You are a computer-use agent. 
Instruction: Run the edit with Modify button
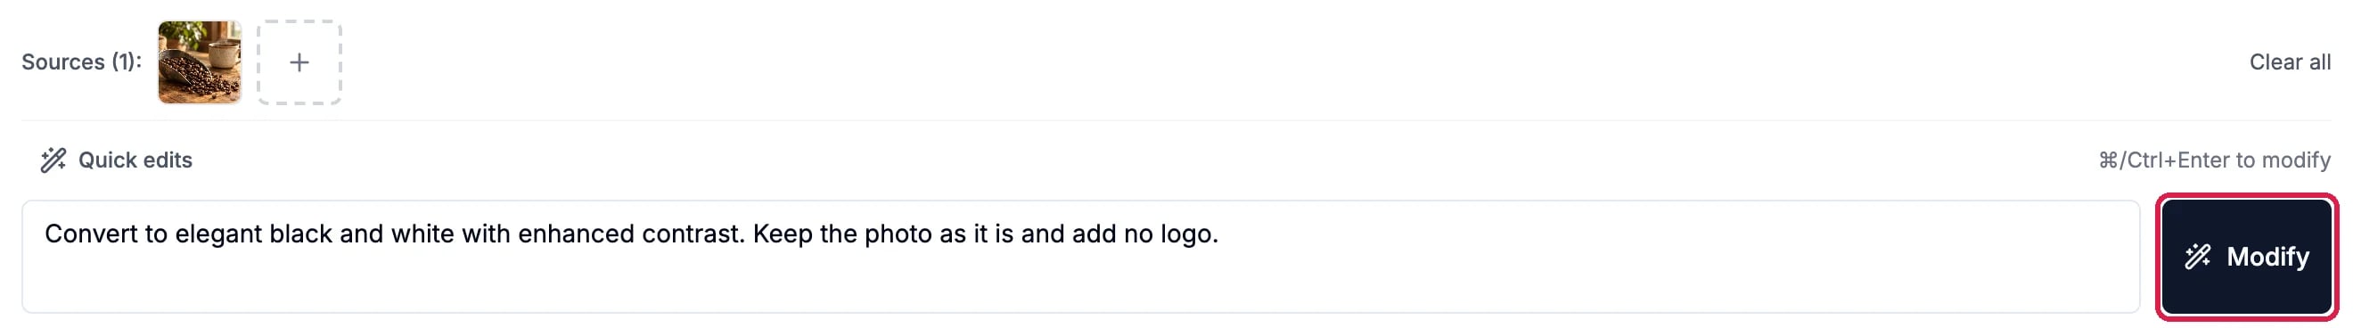(x=2246, y=257)
